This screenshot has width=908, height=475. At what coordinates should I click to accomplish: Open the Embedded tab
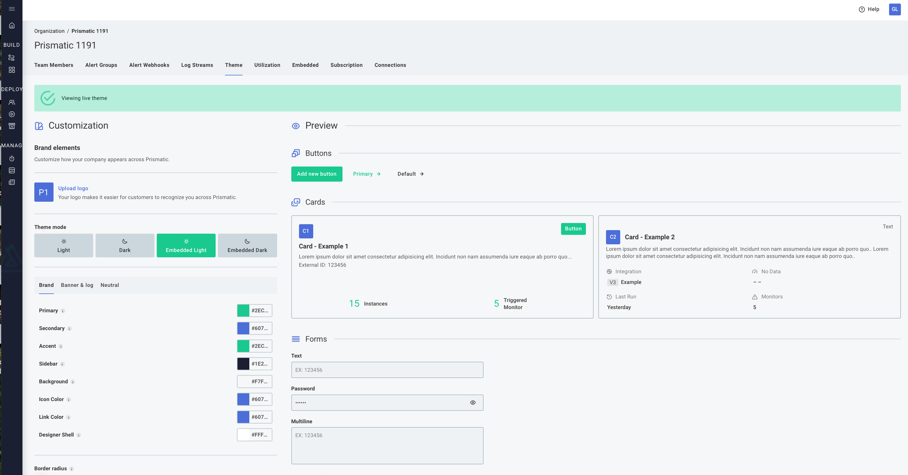305,65
